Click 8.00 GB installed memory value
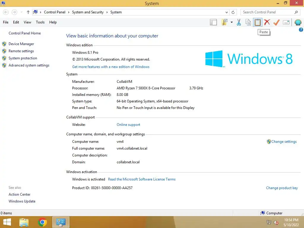Screen dimensions: 304x228 122,95
